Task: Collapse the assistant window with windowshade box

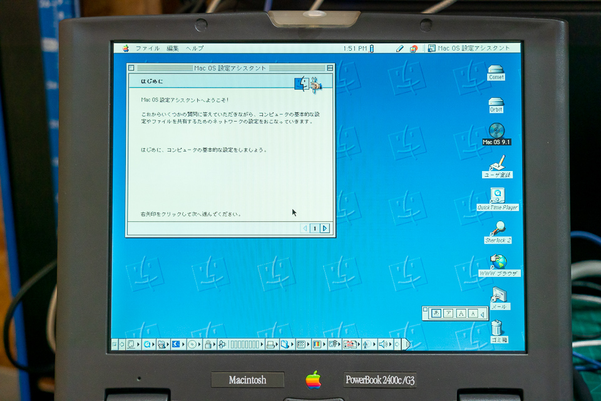Action: 330,68
